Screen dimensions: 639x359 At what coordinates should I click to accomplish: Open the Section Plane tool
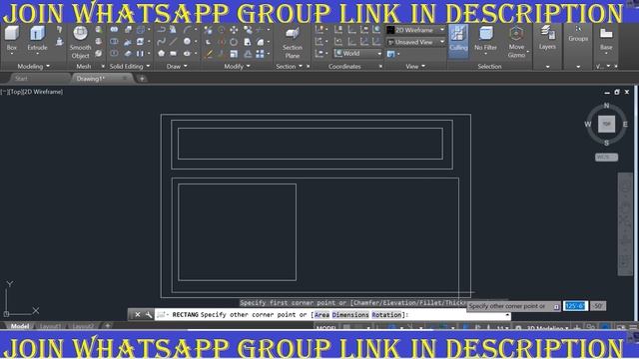pos(293,42)
